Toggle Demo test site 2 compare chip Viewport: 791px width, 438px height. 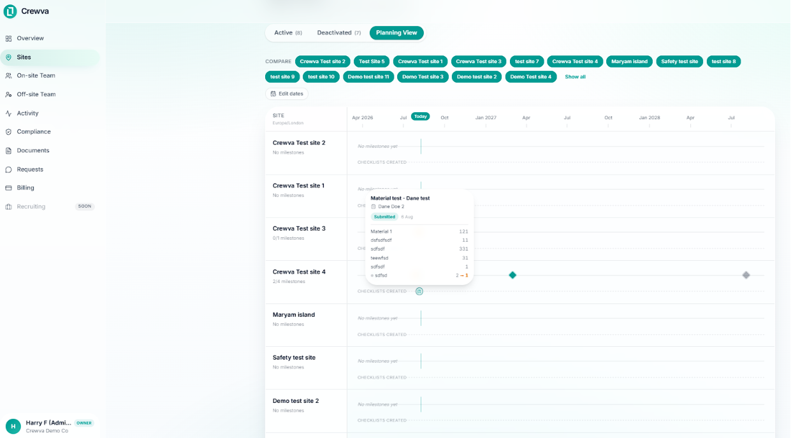477,77
